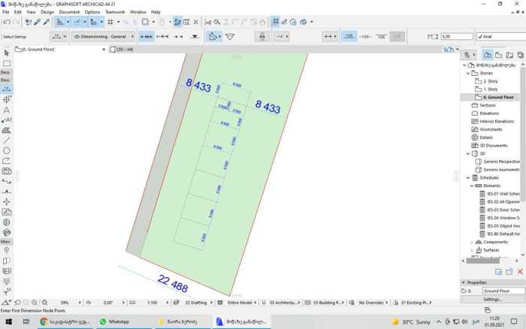Open WhatsApp from the taskbar

click(115, 321)
